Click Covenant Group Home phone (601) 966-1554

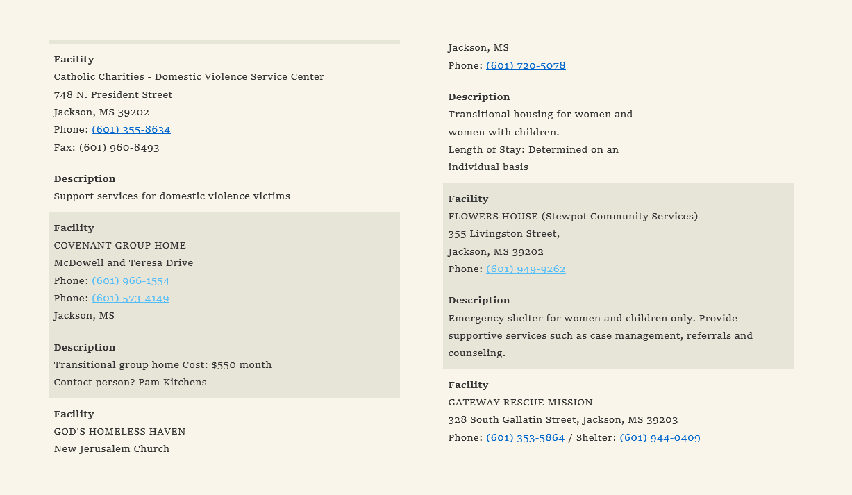131,281
